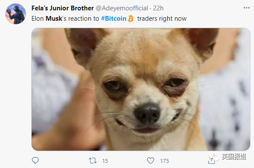254x168 pixels.
Task: Follow the #Bitcoin hashtag link
Action: (x=114, y=19)
